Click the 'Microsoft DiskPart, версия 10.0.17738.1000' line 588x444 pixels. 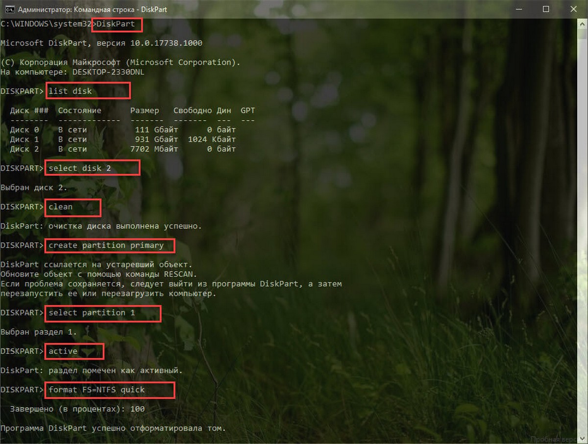(x=101, y=43)
